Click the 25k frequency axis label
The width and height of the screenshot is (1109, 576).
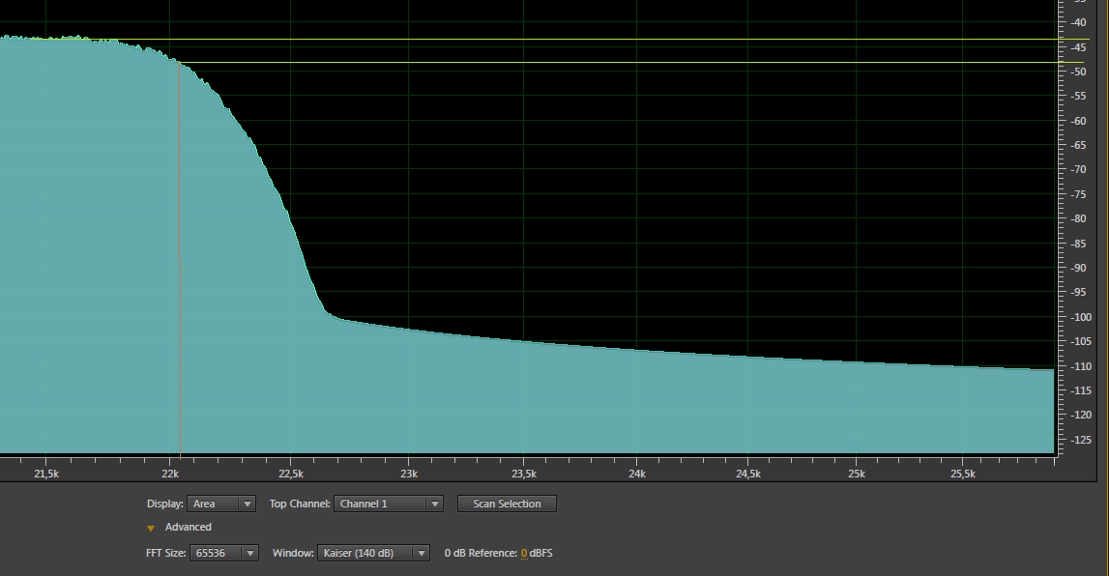pyautogui.click(x=857, y=475)
